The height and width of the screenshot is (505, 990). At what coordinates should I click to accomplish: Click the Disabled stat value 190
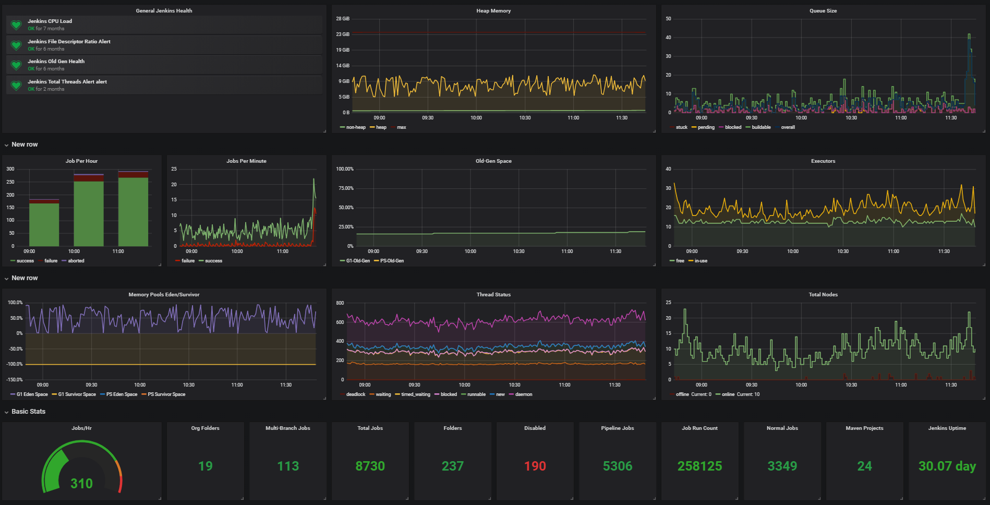[x=535, y=466]
